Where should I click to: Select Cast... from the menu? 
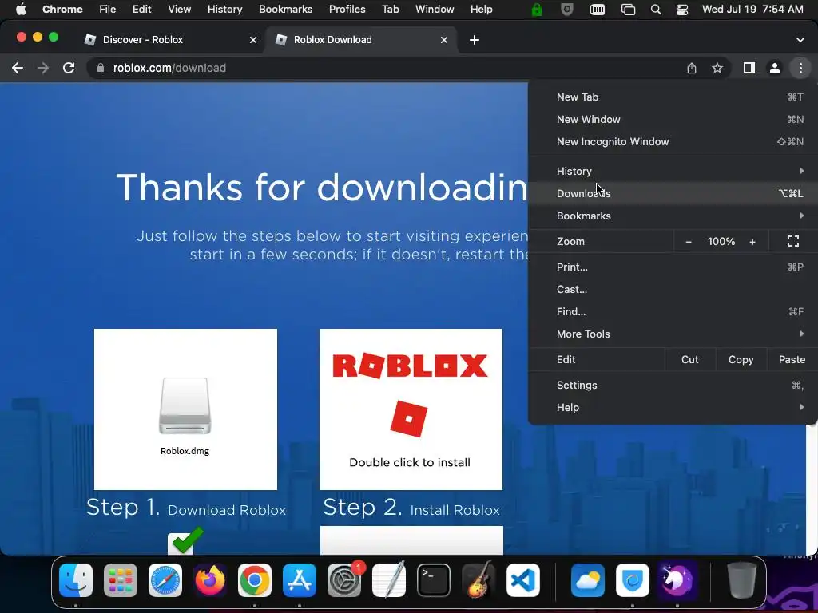[x=673, y=289]
